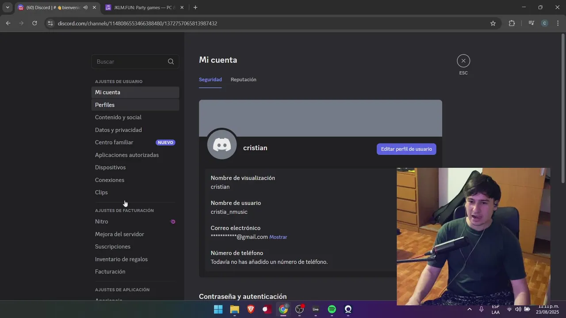
Task: Click the page vertical scrollbar
Action: click(563, 108)
